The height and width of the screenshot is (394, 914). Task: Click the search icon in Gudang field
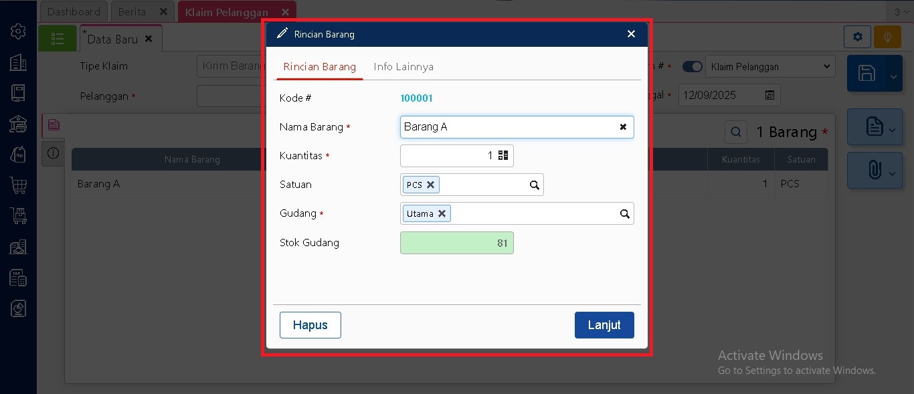(x=624, y=214)
